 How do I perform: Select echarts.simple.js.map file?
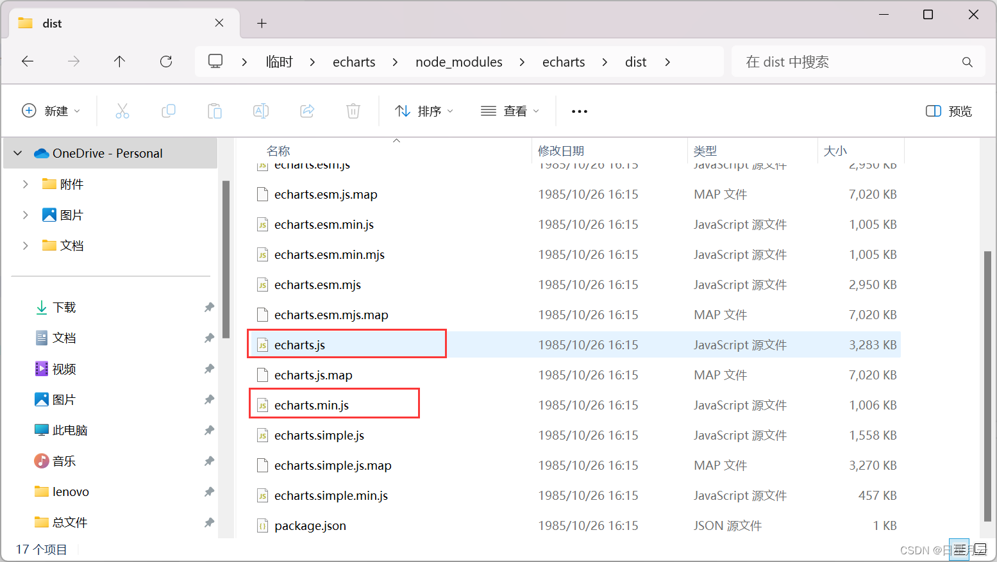coord(574,465)
